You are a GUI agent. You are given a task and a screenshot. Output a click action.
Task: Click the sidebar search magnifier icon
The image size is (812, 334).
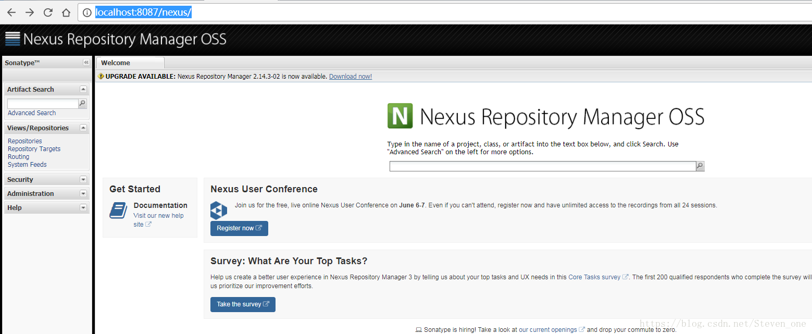point(82,104)
